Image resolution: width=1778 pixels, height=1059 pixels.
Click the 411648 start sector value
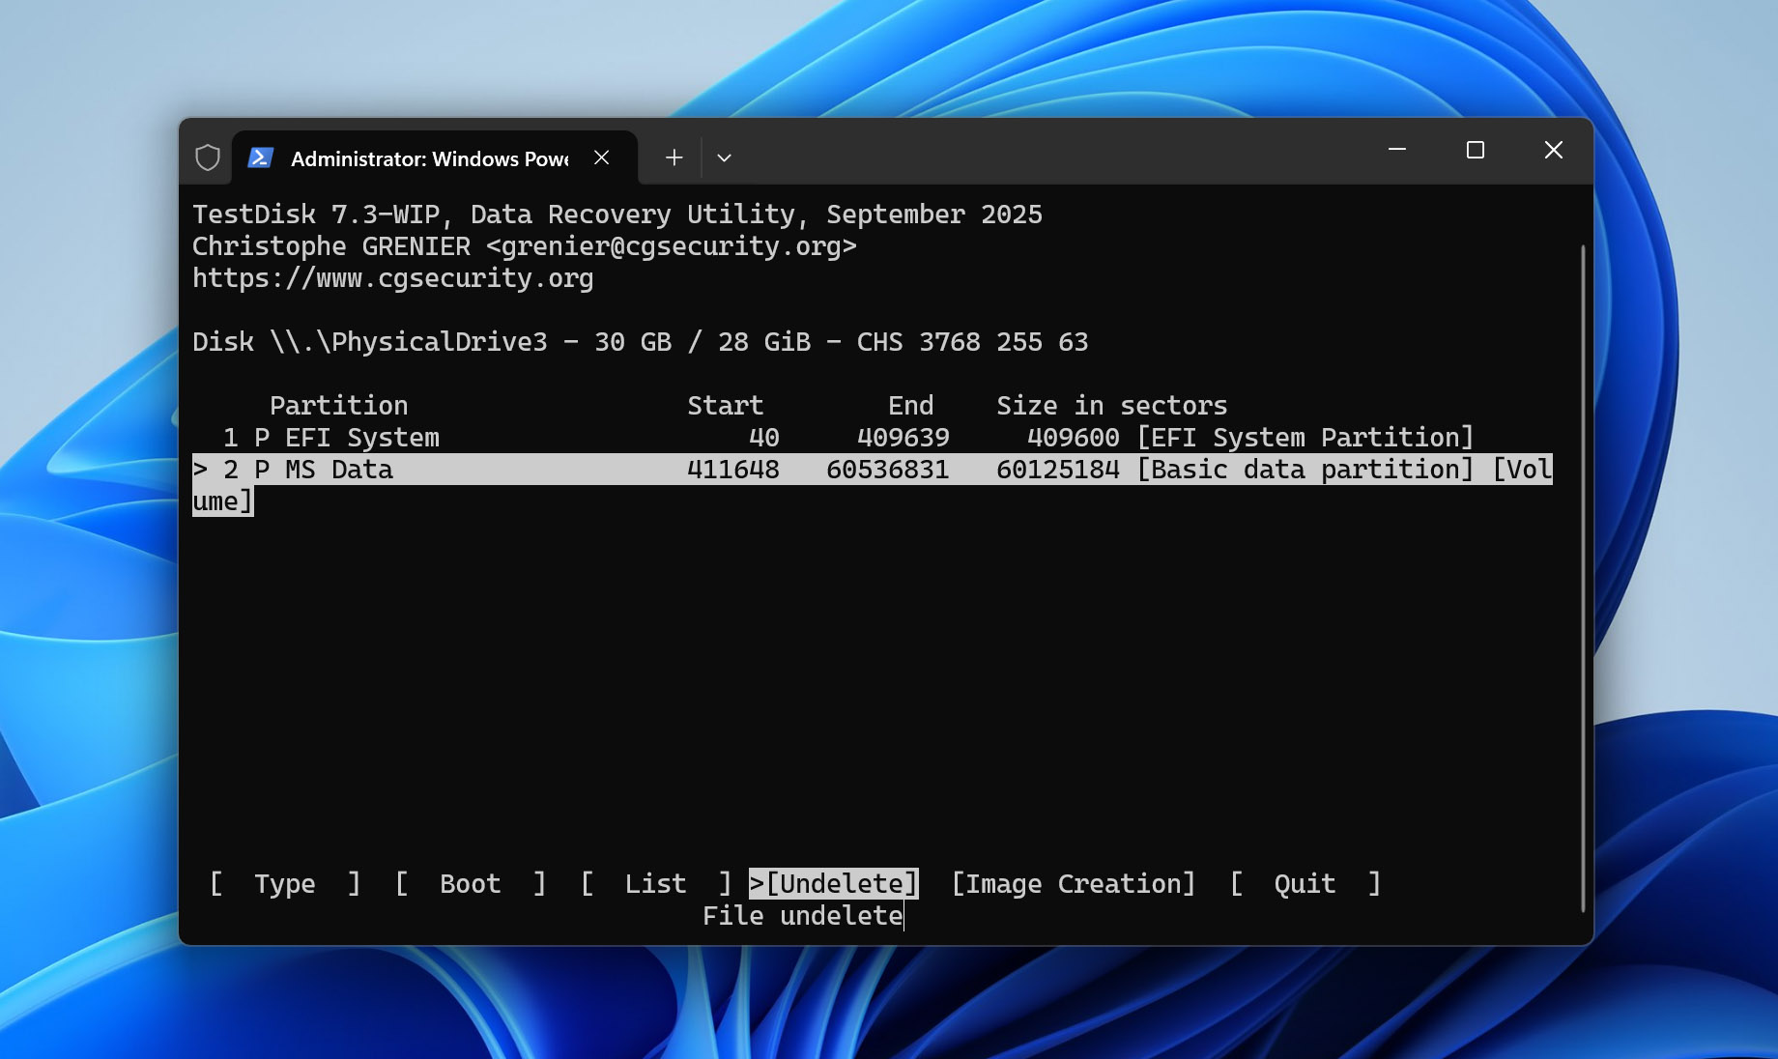click(733, 470)
